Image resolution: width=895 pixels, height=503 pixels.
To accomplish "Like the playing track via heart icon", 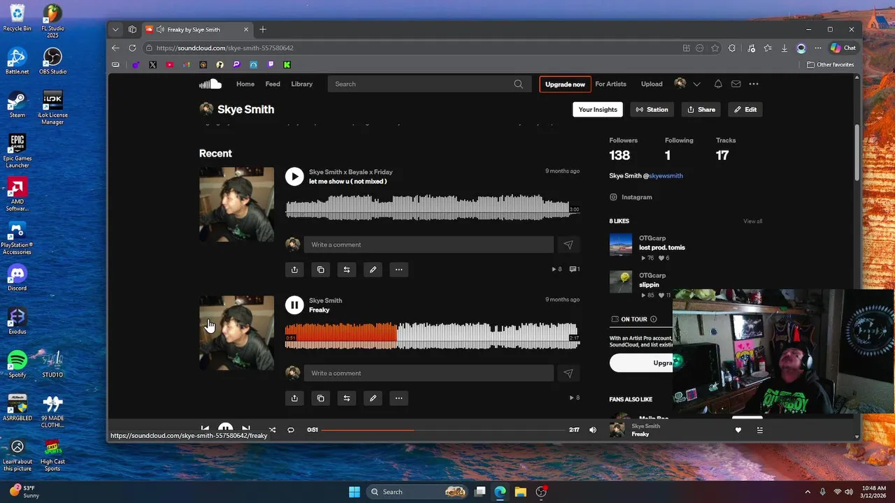I will click(738, 430).
